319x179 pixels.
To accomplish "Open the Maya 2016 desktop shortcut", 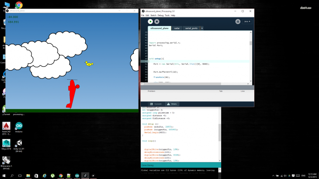I will 6,145.
